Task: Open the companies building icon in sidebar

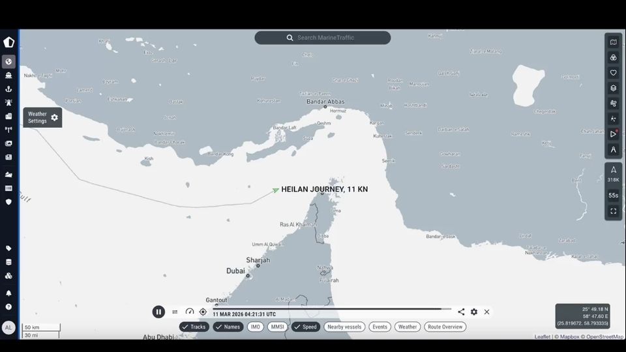Action: [8, 116]
